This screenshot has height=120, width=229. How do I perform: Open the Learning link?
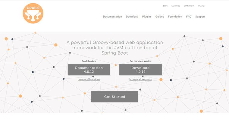(x=176, y=6)
